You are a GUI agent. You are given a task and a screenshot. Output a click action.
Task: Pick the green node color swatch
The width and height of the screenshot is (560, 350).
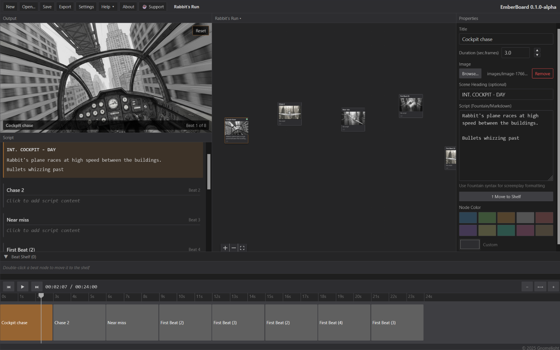coord(487,217)
